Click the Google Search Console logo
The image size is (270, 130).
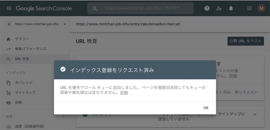pyautogui.click(x=44, y=8)
